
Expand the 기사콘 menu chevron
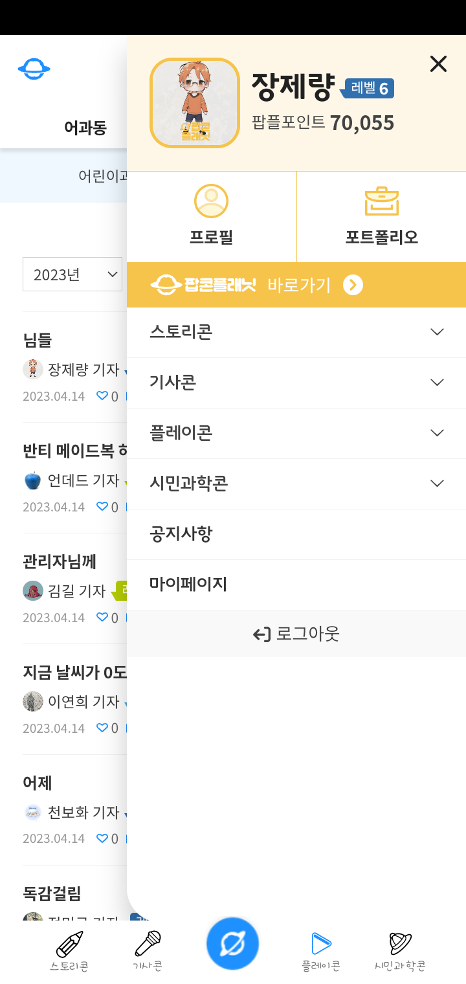[x=438, y=383]
